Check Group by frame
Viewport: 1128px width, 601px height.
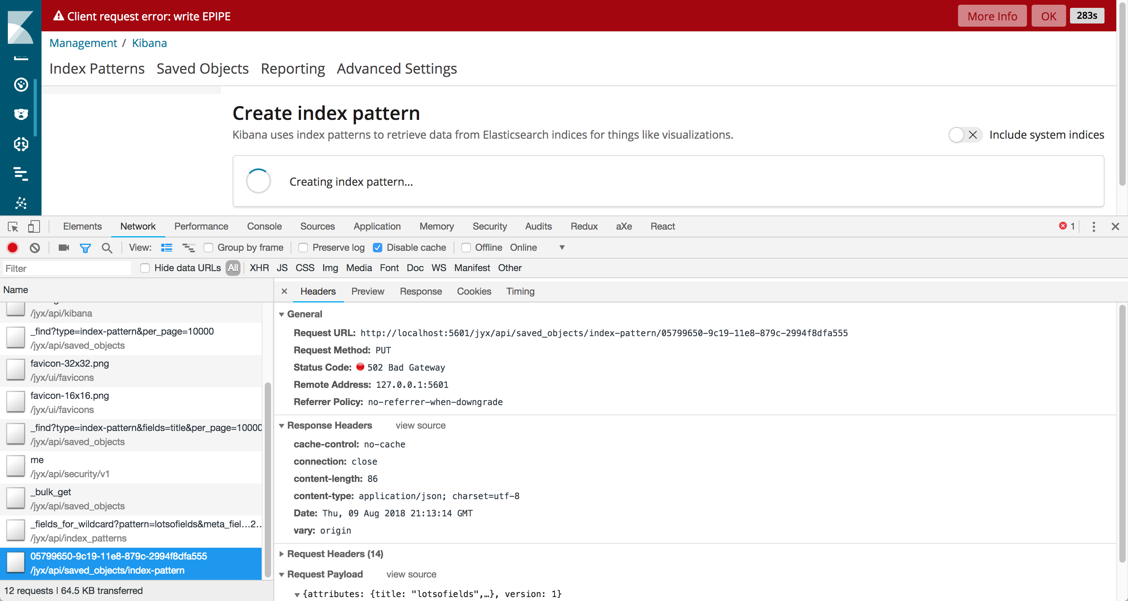click(x=209, y=248)
